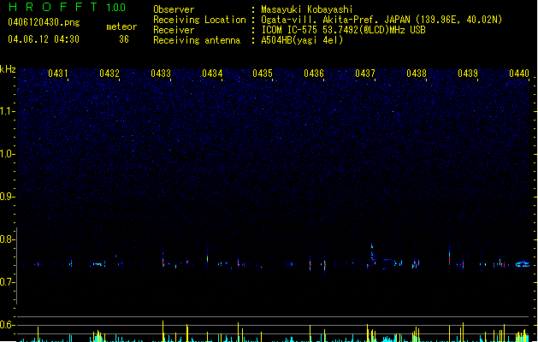Select the 0.6 kHz axis label

(x=7, y=325)
